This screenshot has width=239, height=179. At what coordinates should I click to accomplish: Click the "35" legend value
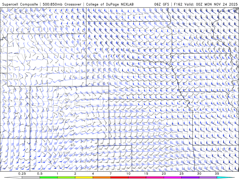coord(217,174)
